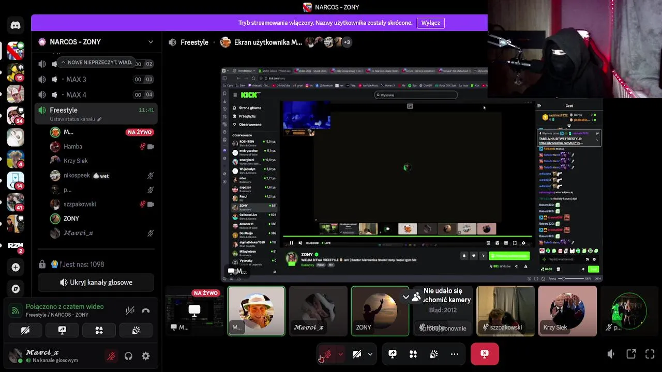Expand NARCOS - ZONY server menu

coord(151,42)
